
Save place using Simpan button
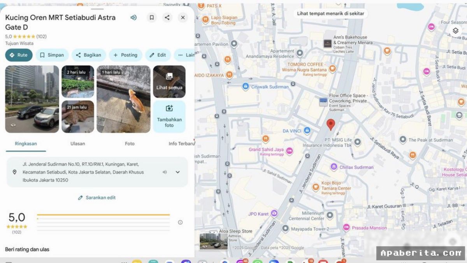[x=52, y=55]
